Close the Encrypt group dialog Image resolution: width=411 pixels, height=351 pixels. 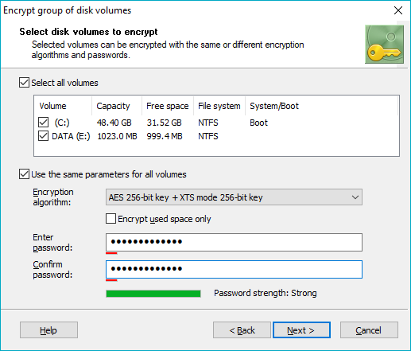tap(398, 10)
